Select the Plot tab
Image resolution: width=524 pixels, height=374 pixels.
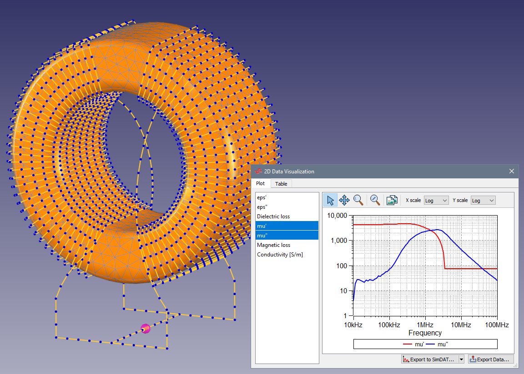pyautogui.click(x=261, y=184)
